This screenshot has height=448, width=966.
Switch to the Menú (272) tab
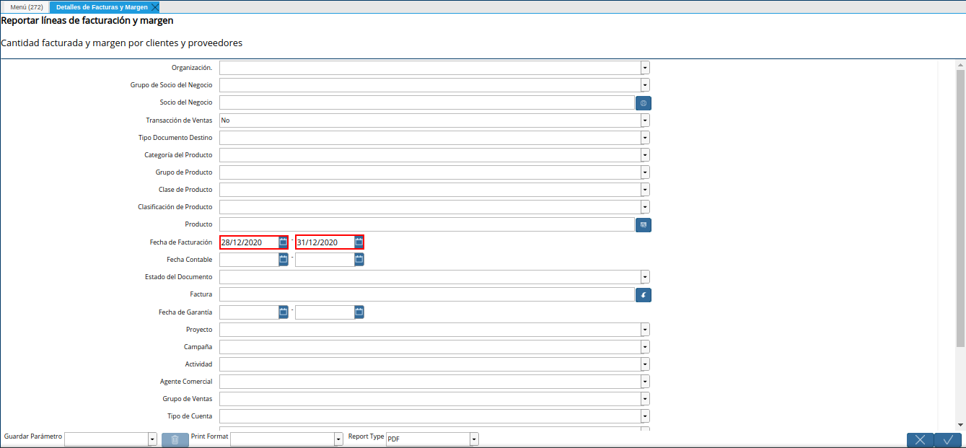[x=27, y=7]
